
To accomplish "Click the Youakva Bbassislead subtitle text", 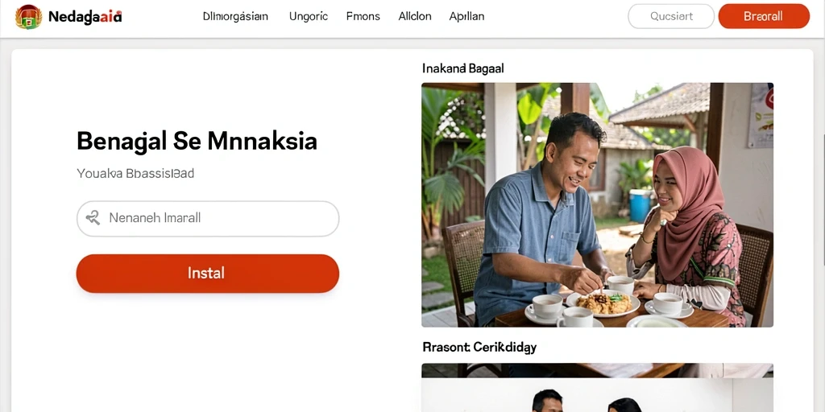I will [x=135, y=174].
